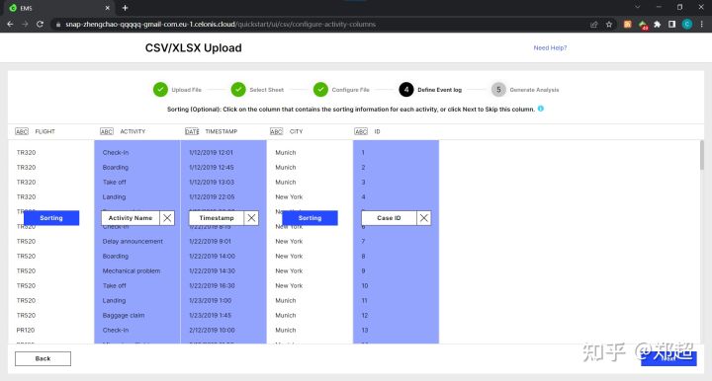Open the Need Help? link

point(550,47)
